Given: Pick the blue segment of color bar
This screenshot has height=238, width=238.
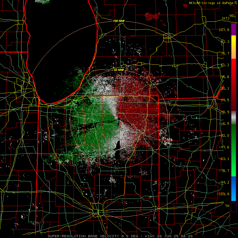Looking at the screenshot, I should pyautogui.click(x=234, y=189).
